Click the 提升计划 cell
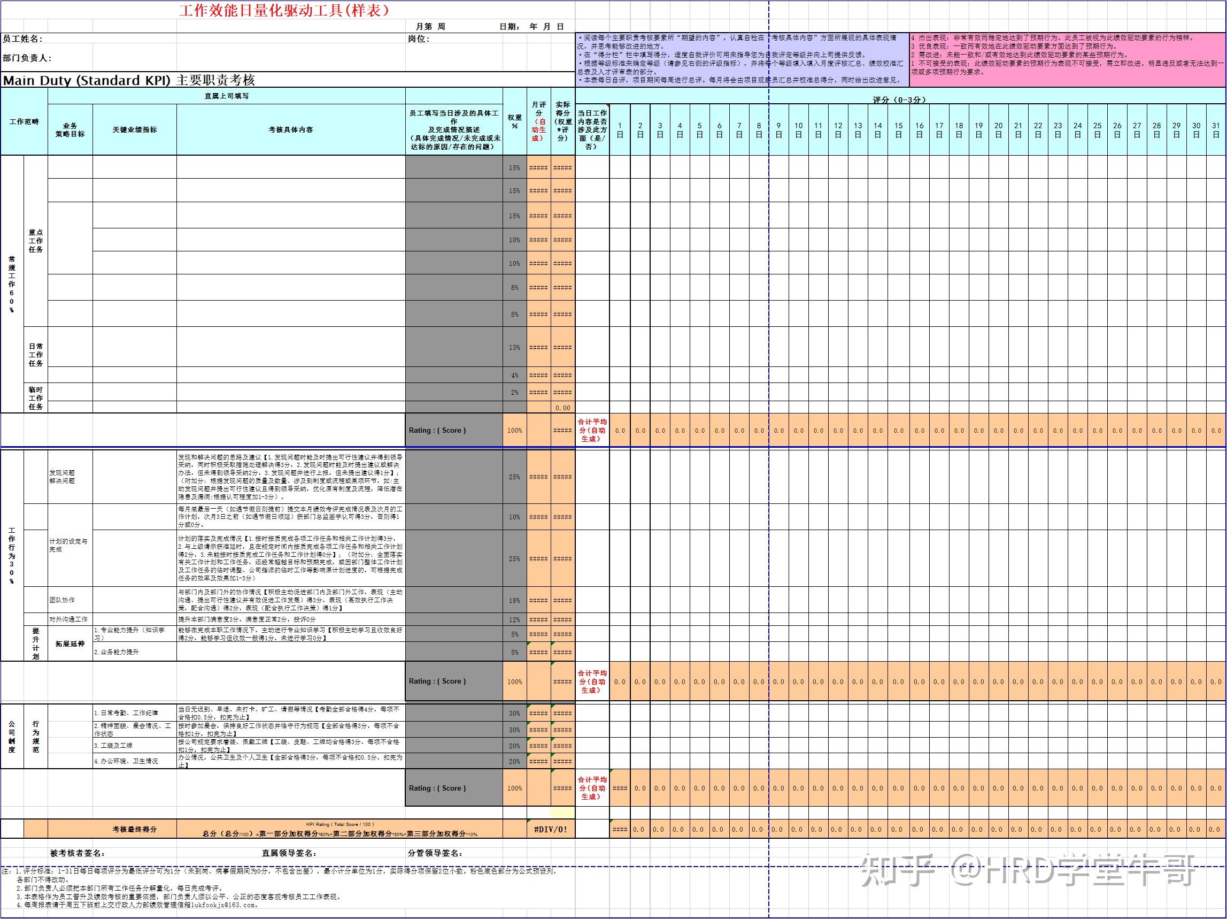This screenshot has width=1227, height=919. tap(35, 644)
